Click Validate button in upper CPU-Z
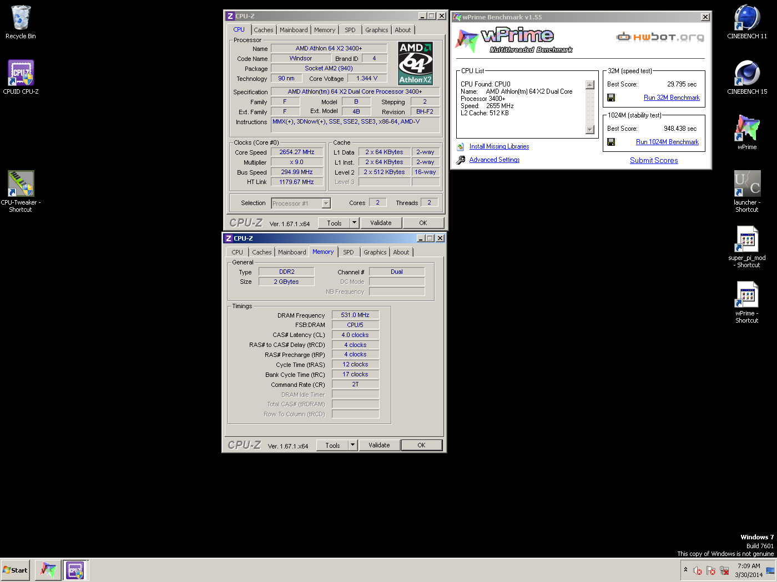Viewport: 777px width, 582px height. [x=381, y=223]
